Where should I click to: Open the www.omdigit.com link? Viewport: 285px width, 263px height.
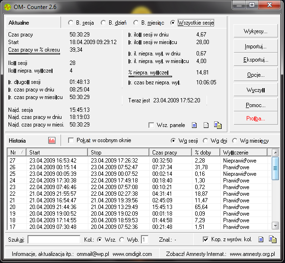click(132, 254)
